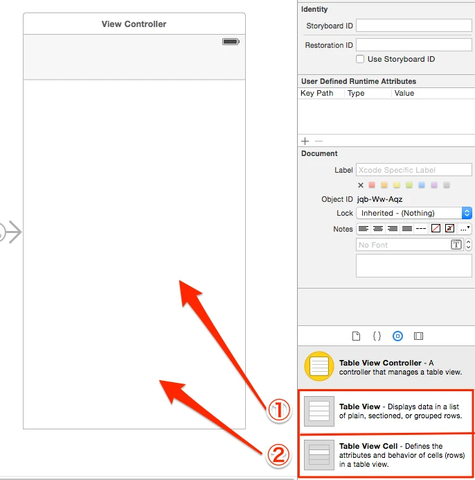Center align the notes text
475x480 pixels.
click(378, 229)
